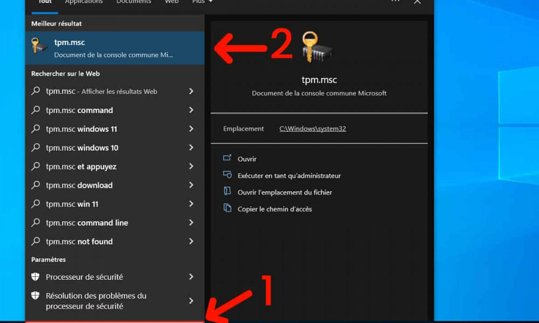Click search icon beside 'tpm.msc command line'

click(x=36, y=222)
